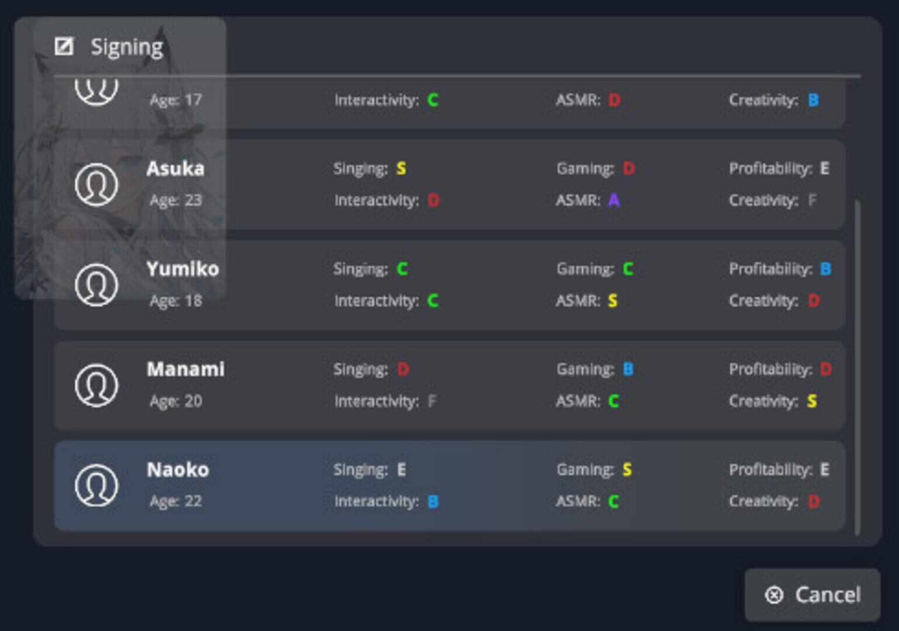Click Naoko's profile avatar icon
The image size is (899, 631).
click(x=96, y=486)
